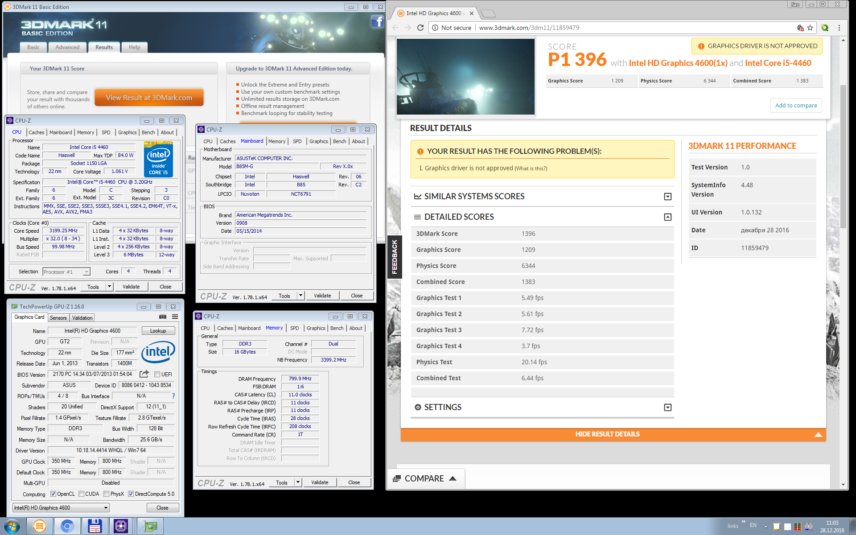Click the red-black bars tray icon
The image size is (856, 535).
[x=798, y=527]
